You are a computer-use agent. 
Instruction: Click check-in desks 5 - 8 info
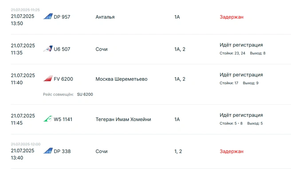[x=231, y=123]
